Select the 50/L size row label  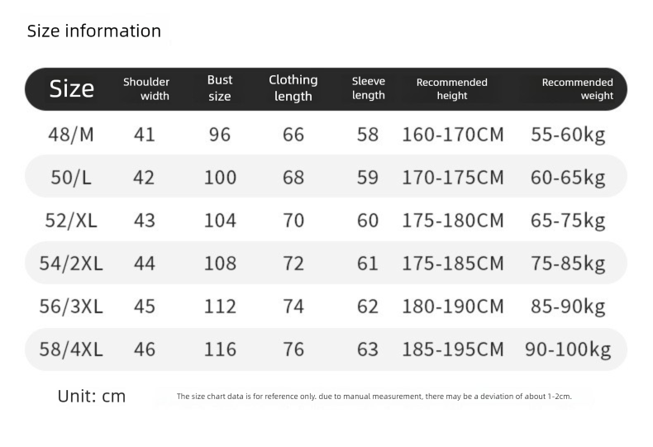pyautogui.click(x=72, y=178)
